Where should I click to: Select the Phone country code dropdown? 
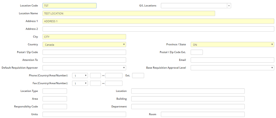[x=80, y=76]
